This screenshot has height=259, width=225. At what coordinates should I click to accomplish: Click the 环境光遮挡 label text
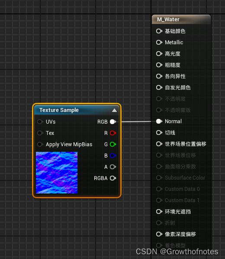tap(178, 212)
